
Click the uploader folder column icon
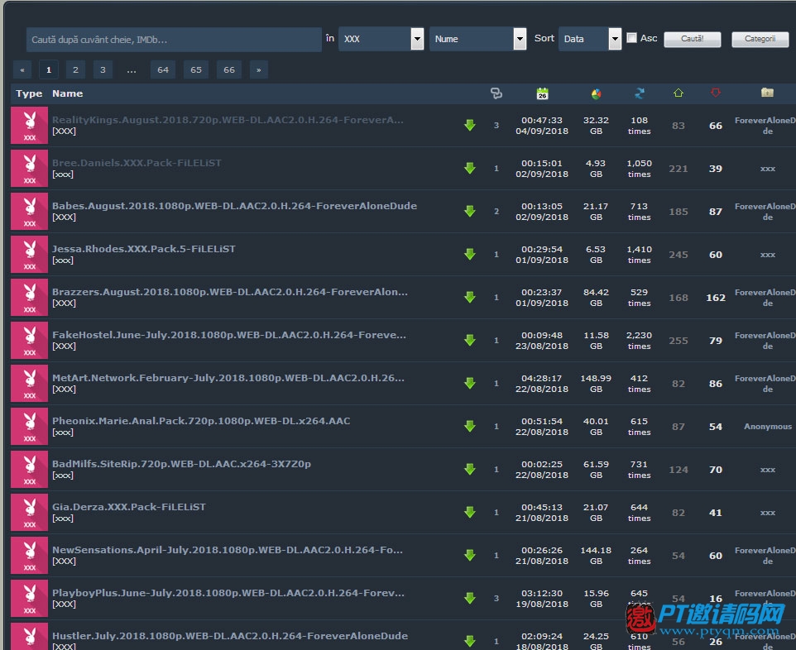pyautogui.click(x=767, y=93)
